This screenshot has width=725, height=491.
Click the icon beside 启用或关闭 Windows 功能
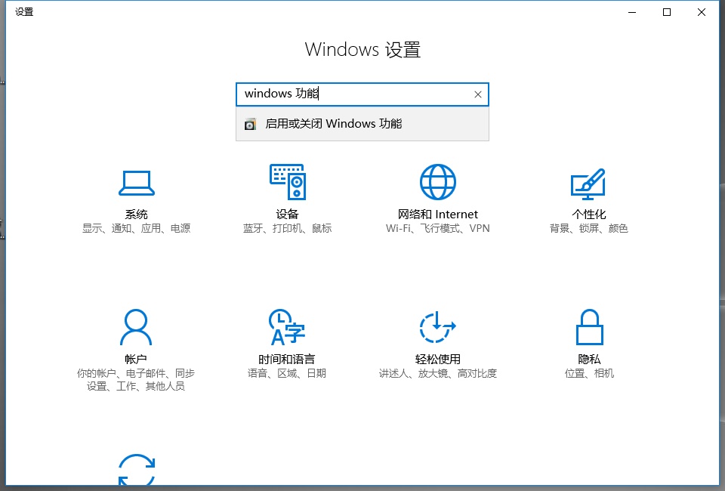(250, 124)
